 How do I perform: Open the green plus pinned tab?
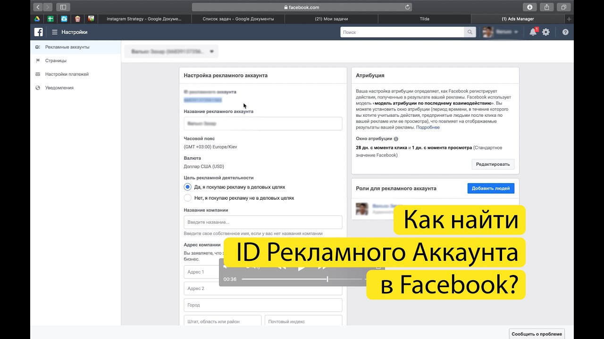pyautogui.click(x=50, y=19)
